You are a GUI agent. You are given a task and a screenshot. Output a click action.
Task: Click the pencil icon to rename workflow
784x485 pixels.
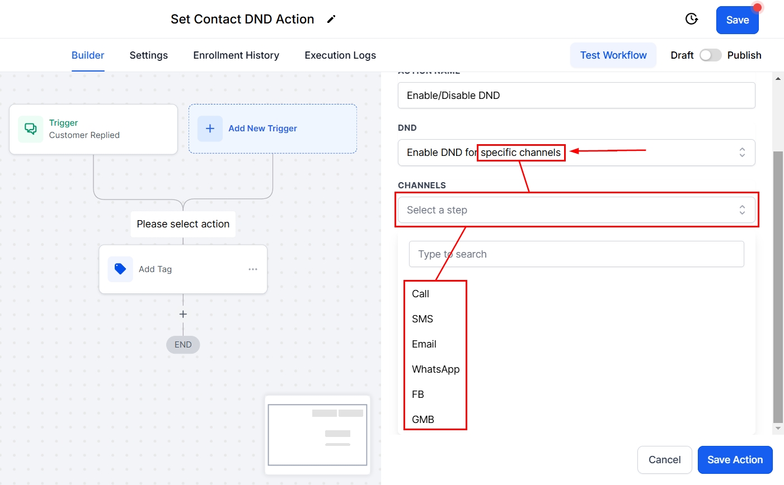[331, 20]
